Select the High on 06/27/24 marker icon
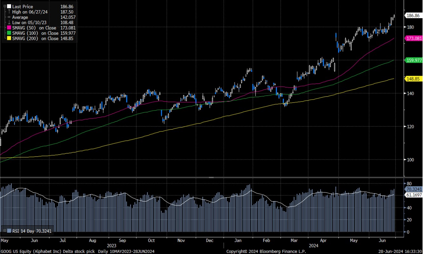The image size is (423, 254). (10, 12)
